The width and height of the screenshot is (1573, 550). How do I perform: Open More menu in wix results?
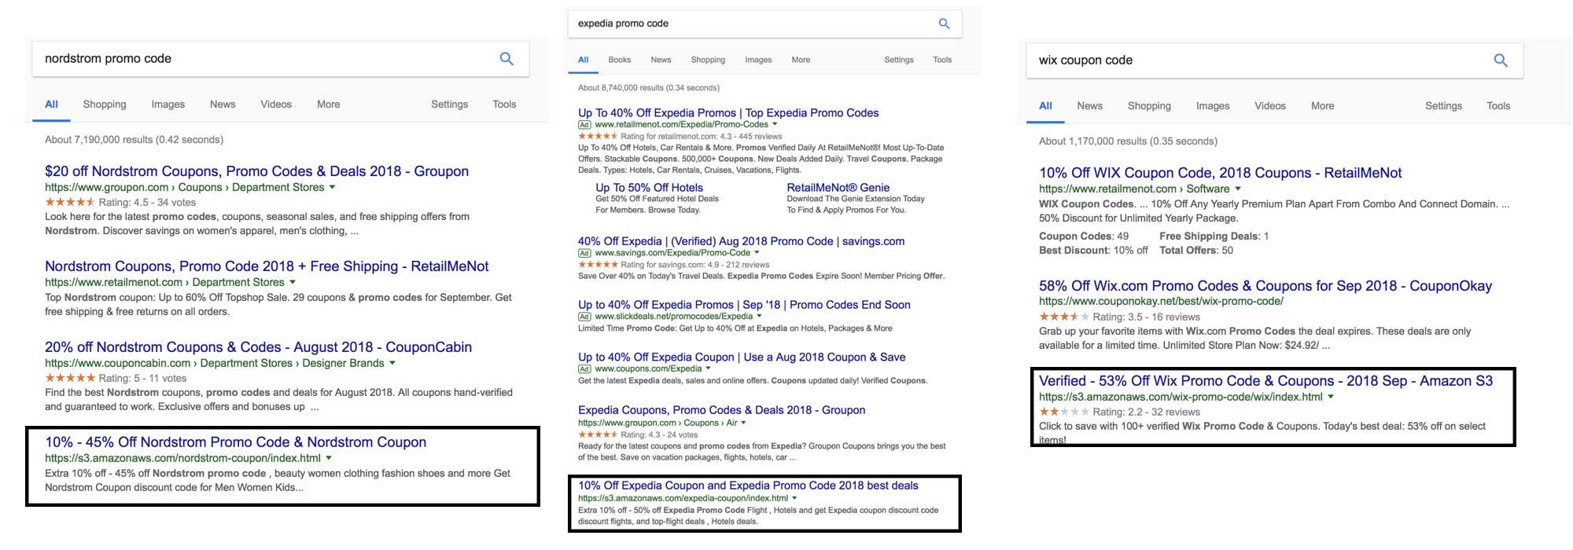1322,105
